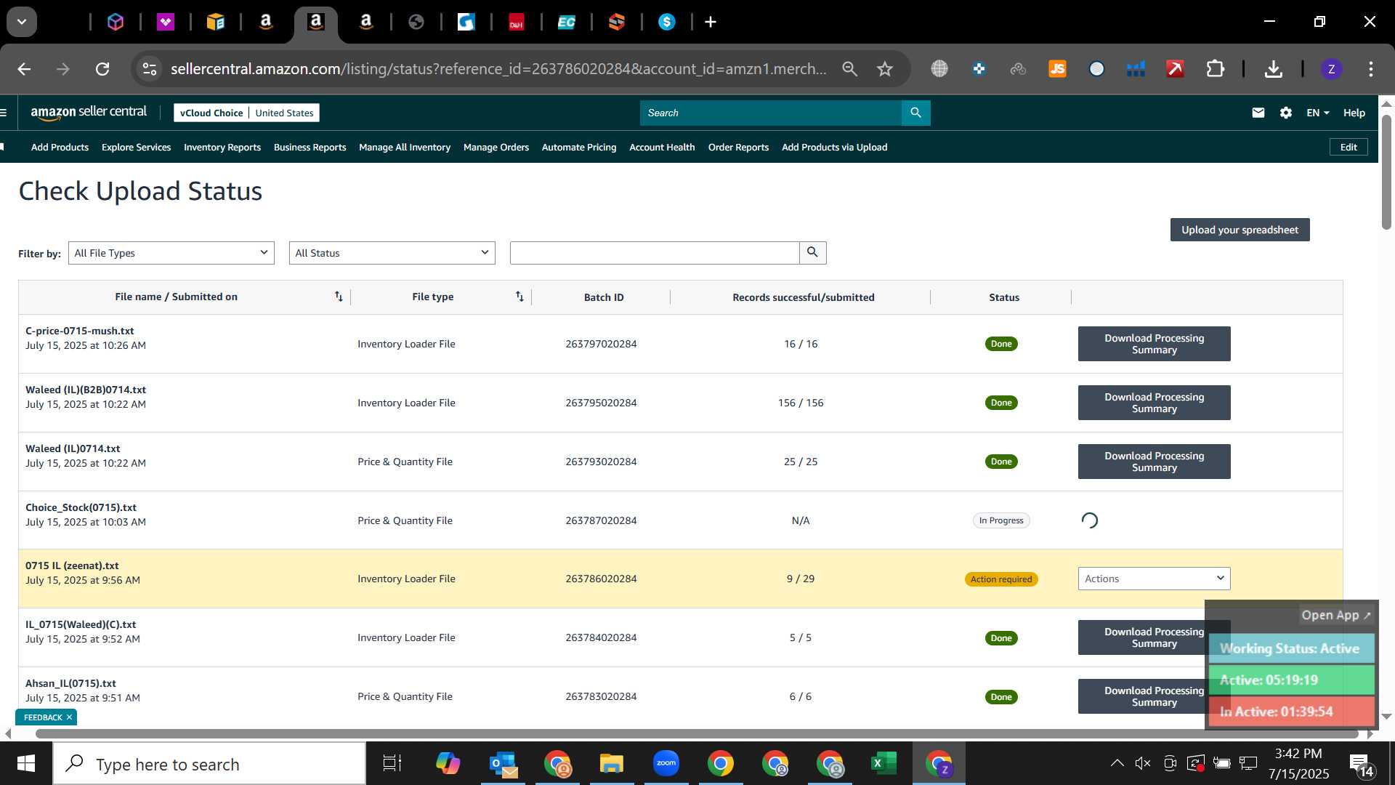The width and height of the screenshot is (1395, 785).
Task: Open Manage Orders menu item
Action: click(496, 148)
